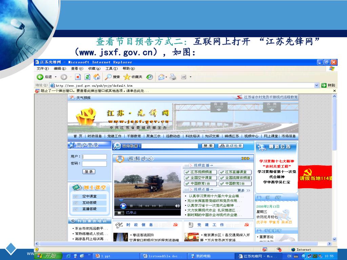Switch to 我的电脑 taskbar button
Viewport: 347px width, 260px height.
(x=211, y=256)
